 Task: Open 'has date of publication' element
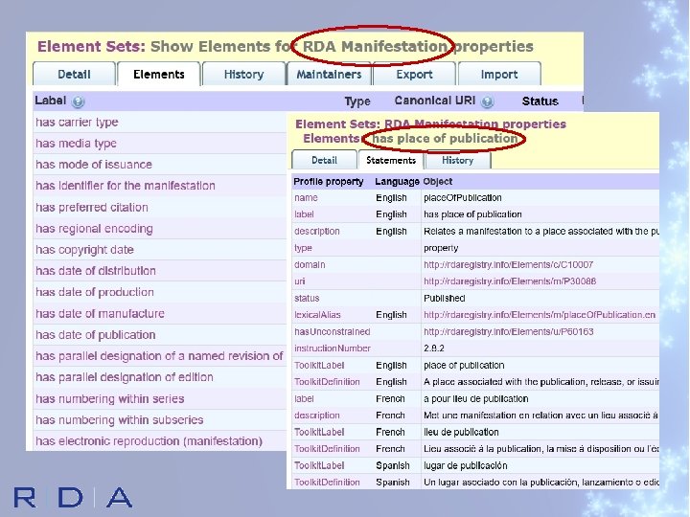pyautogui.click(x=96, y=335)
